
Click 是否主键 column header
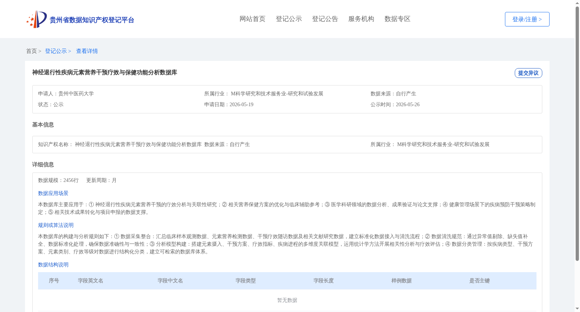click(480, 281)
